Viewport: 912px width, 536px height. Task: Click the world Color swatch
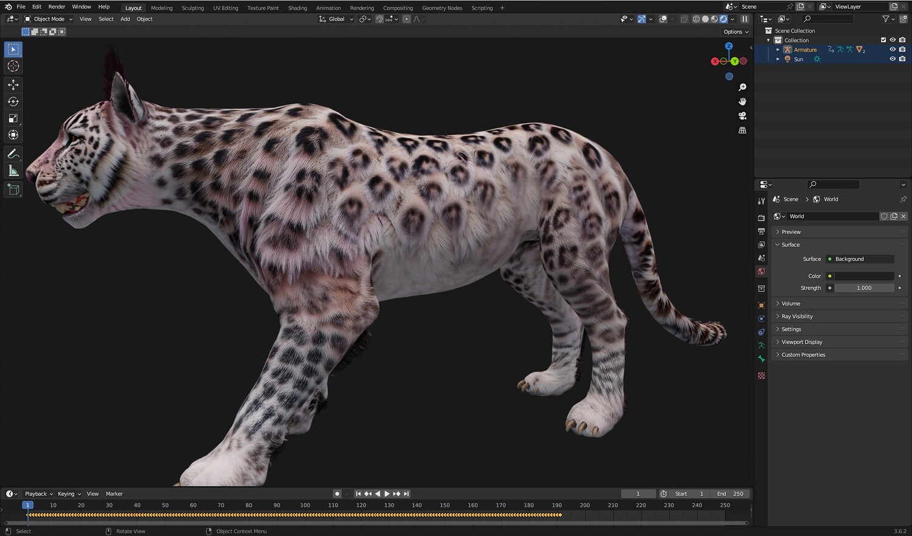click(863, 276)
